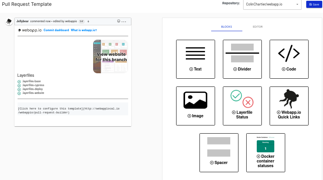Click the green check for .layerfiles-website
Screen dimensions: 323x180
coord(19,93)
